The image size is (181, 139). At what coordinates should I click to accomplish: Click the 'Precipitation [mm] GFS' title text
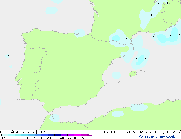[23, 132]
